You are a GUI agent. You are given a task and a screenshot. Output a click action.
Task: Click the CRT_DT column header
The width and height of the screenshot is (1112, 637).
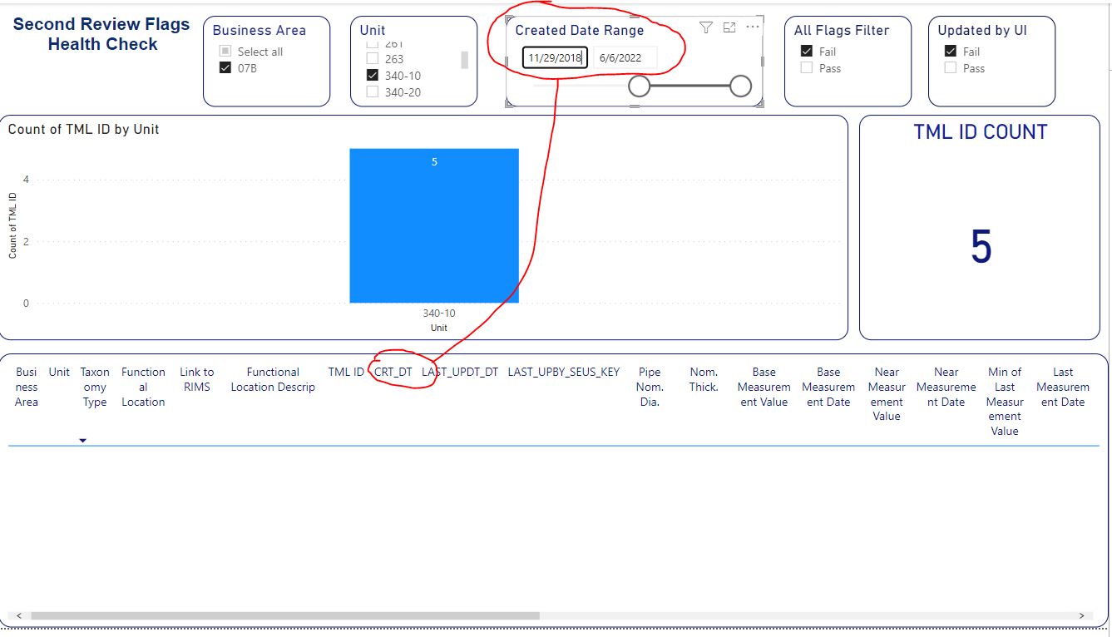coord(393,372)
